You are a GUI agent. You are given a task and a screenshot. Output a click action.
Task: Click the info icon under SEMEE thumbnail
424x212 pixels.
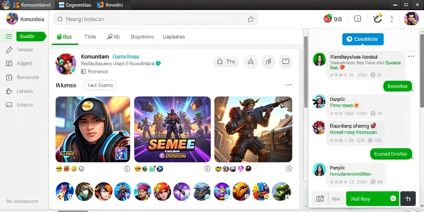click(x=207, y=169)
